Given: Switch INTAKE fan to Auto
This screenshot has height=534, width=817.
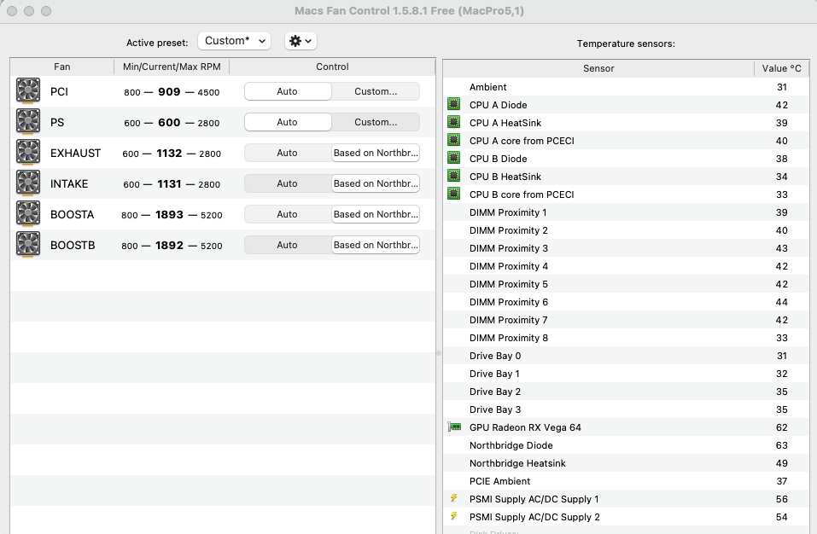Looking at the screenshot, I should (288, 183).
